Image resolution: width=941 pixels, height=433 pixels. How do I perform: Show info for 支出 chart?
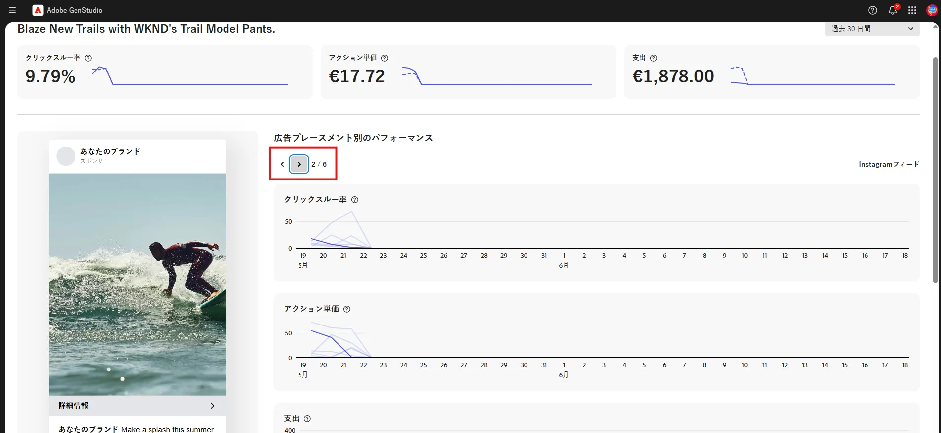point(307,419)
